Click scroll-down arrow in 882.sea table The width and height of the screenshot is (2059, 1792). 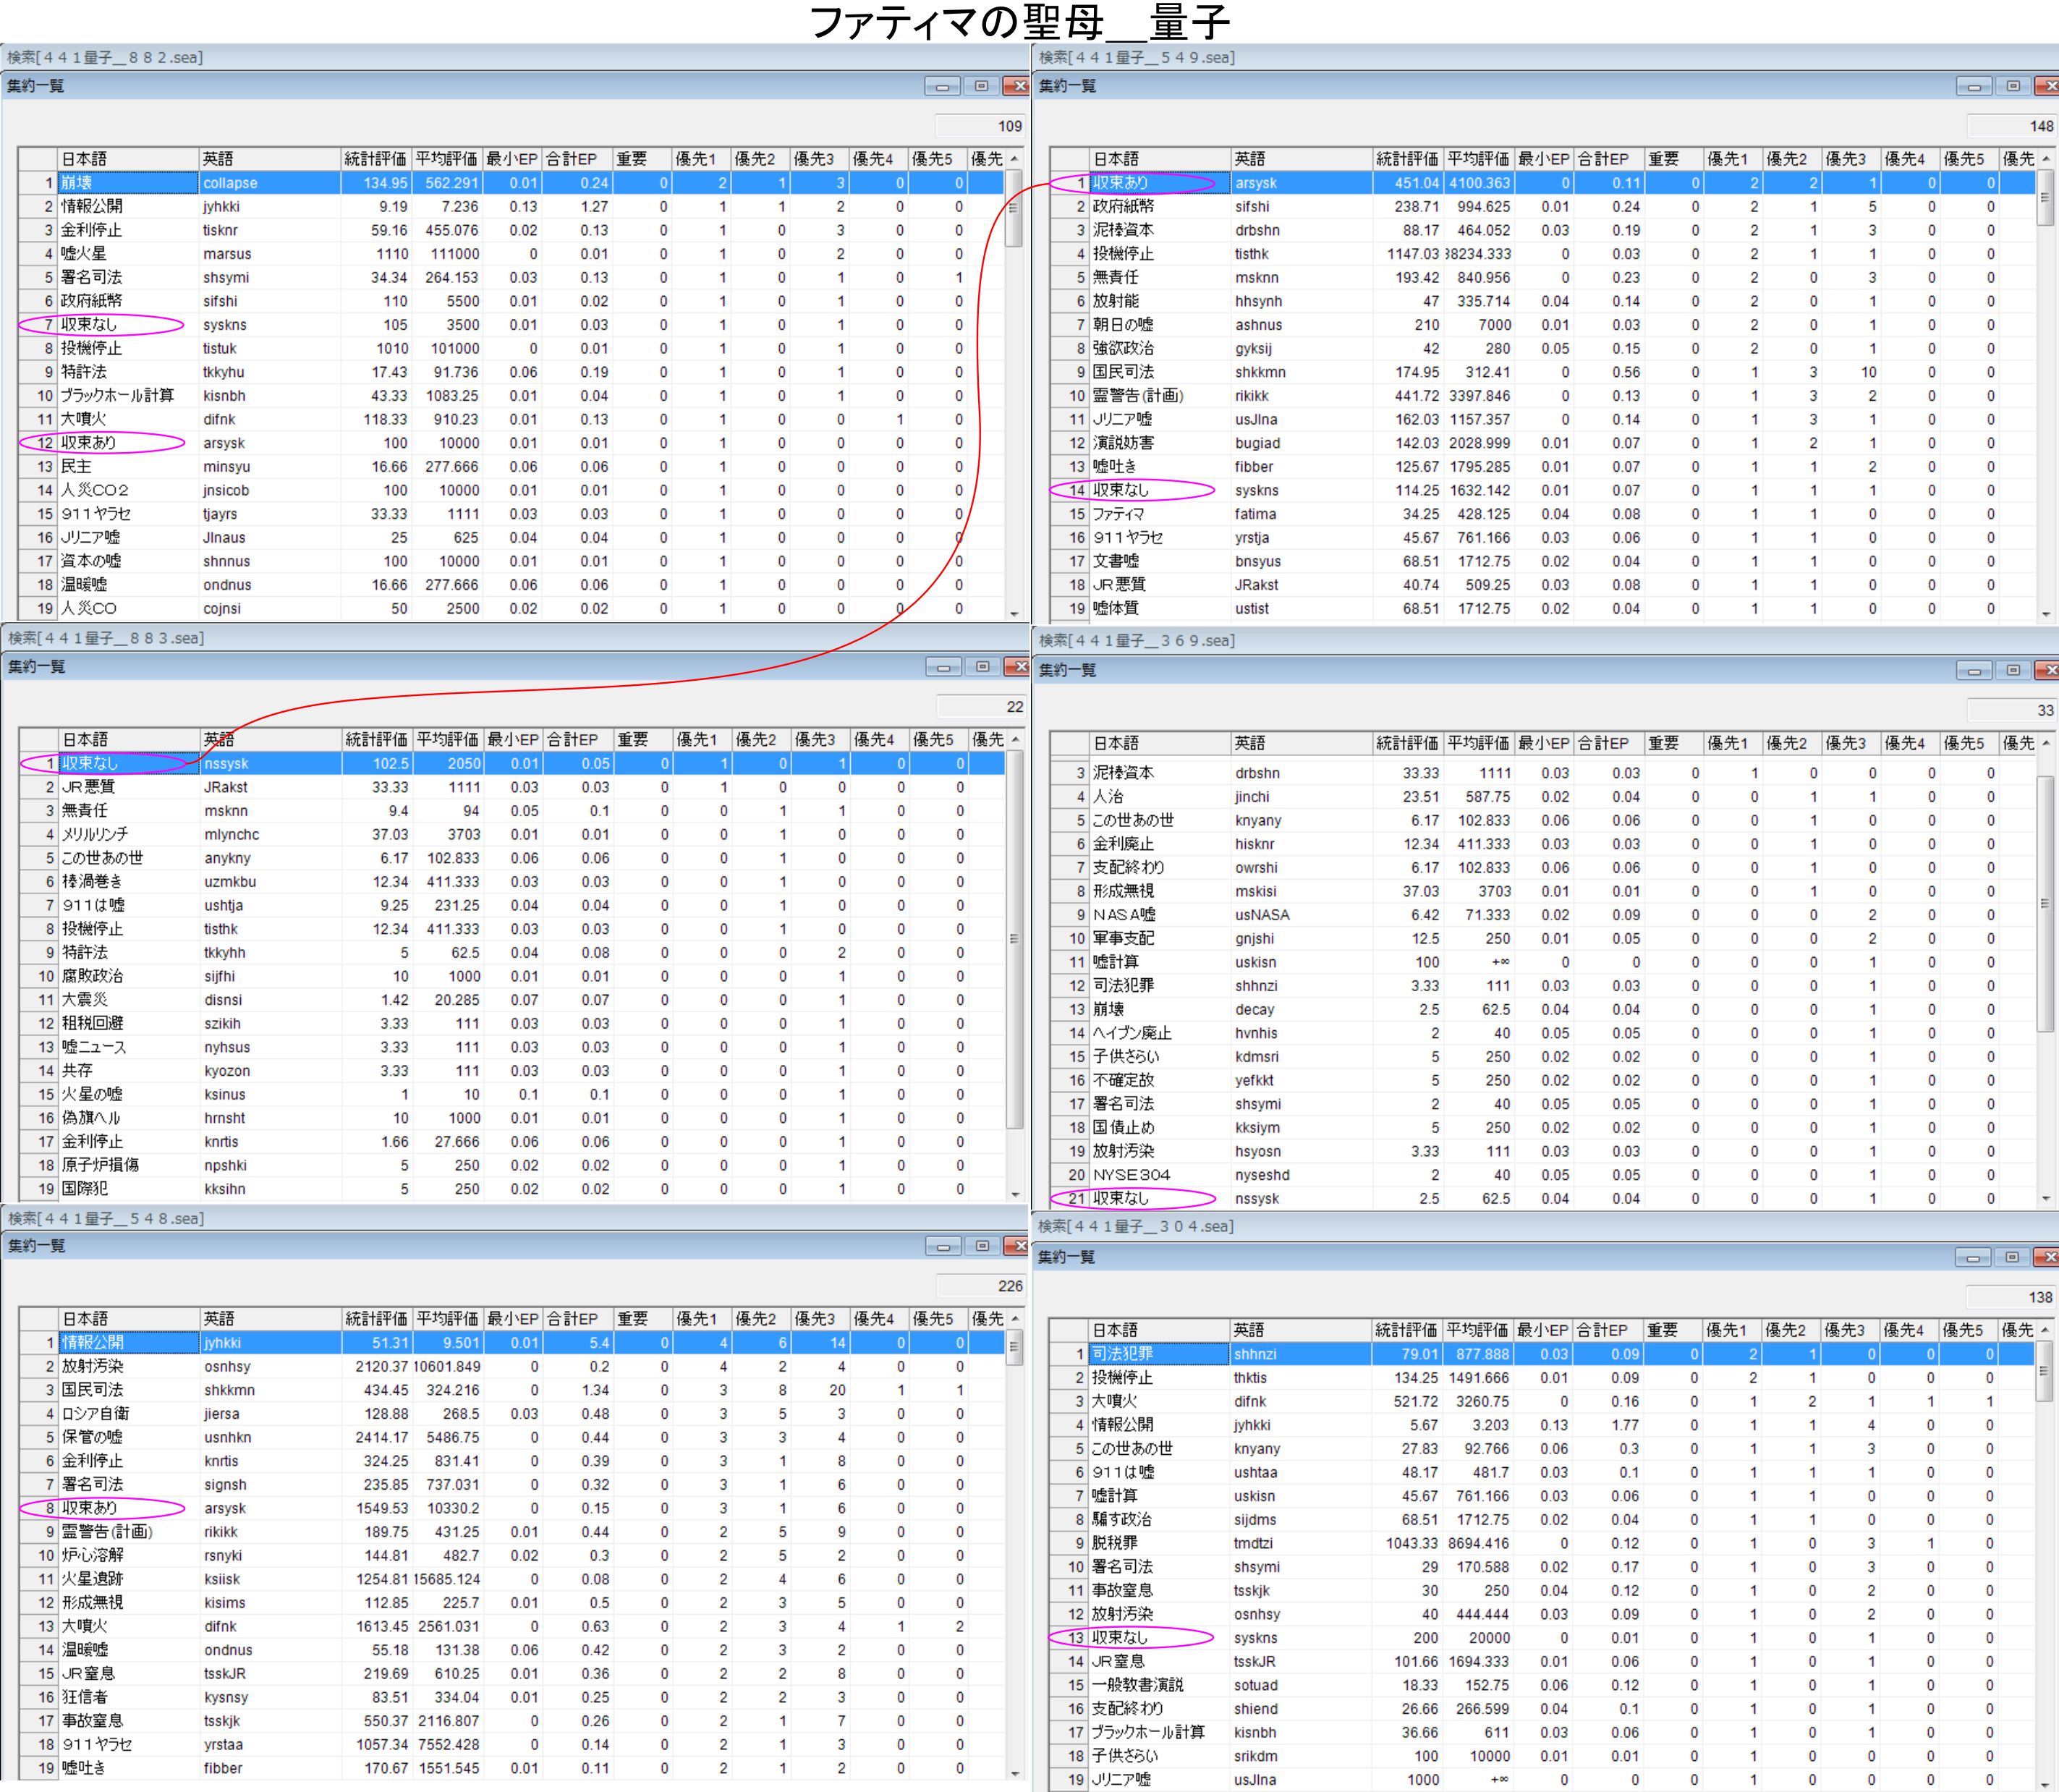(1014, 613)
